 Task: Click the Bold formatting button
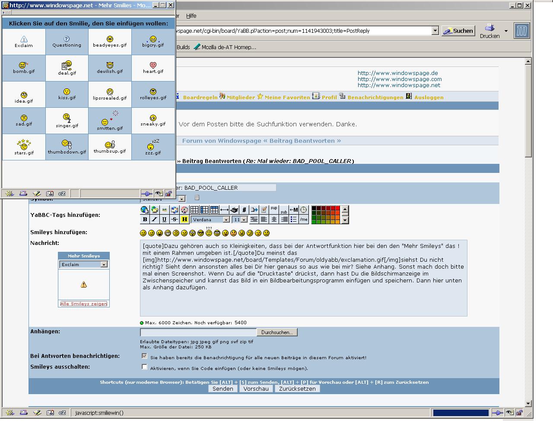[x=145, y=219]
